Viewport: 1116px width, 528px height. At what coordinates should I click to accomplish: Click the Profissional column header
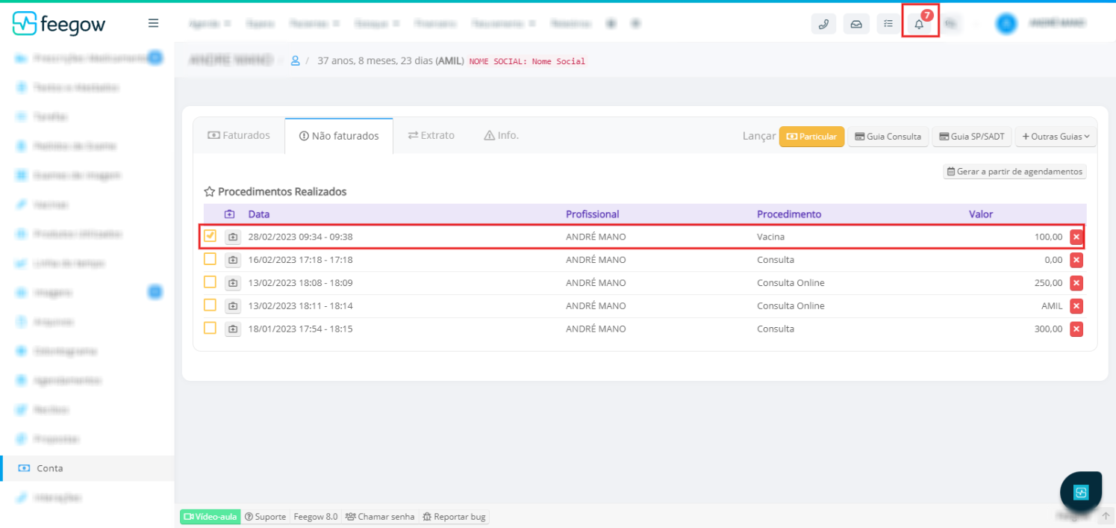coord(593,214)
